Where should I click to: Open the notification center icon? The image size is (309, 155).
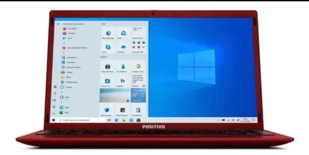click(x=254, y=120)
